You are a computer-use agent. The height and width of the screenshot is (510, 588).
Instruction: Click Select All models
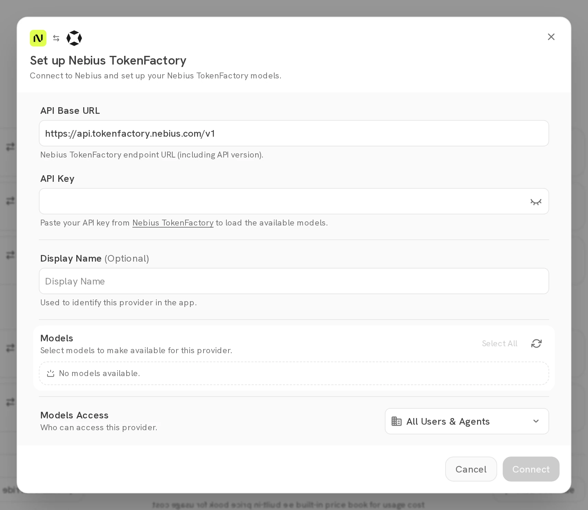500,343
